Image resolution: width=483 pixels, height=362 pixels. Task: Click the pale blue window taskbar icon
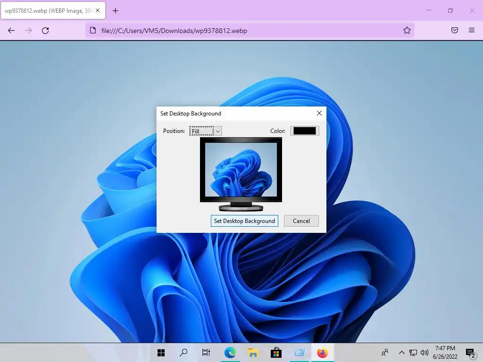pos(299,353)
